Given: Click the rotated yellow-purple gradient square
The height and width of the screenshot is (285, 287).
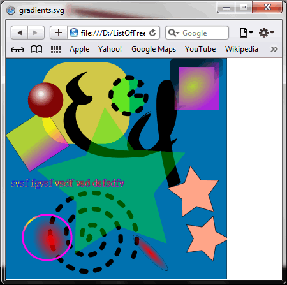Looking at the screenshot, I should [x=38, y=143].
